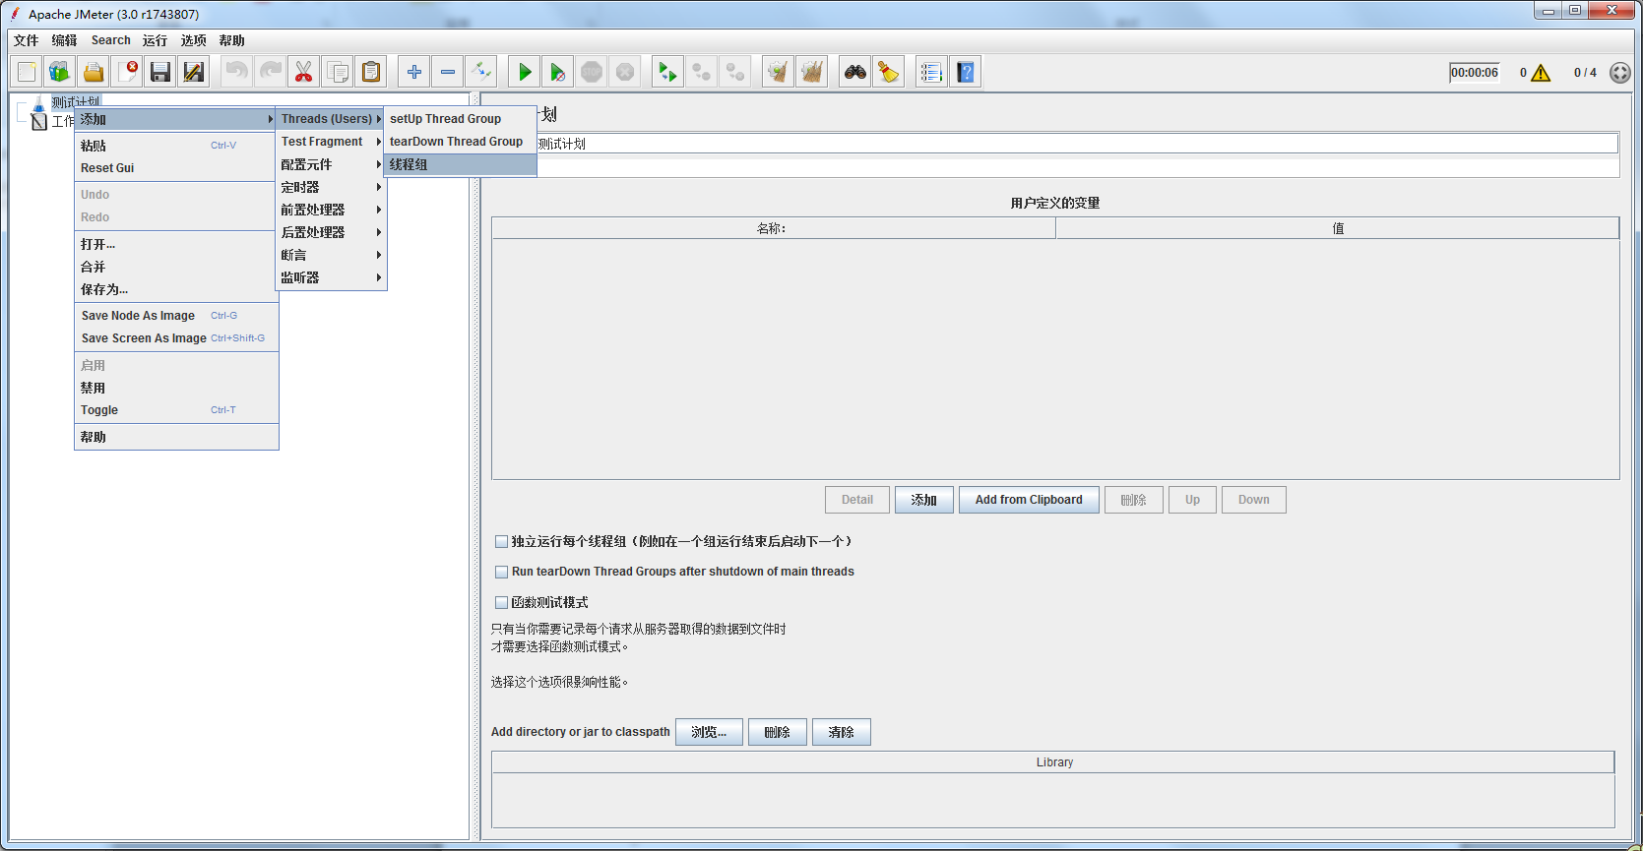Open Search with binoculars icon
Image resolution: width=1643 pixels, height=851 pixels.
click(855, 72)
